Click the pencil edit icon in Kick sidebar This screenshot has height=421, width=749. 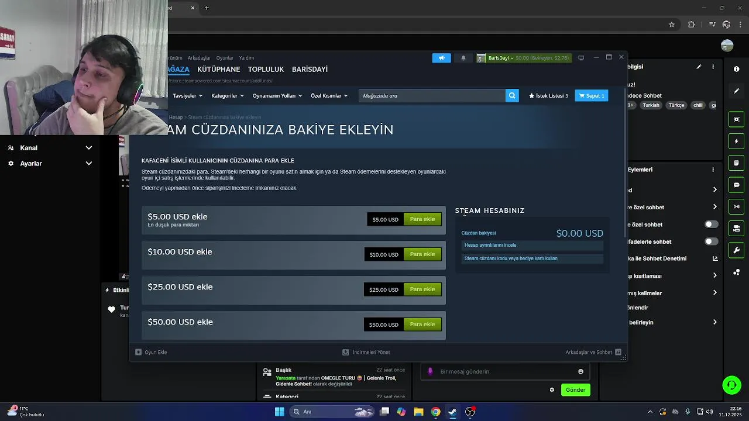click(736, 91)
